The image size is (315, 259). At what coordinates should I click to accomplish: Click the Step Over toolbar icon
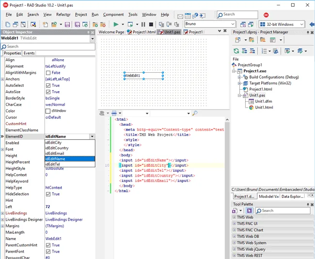169,24
